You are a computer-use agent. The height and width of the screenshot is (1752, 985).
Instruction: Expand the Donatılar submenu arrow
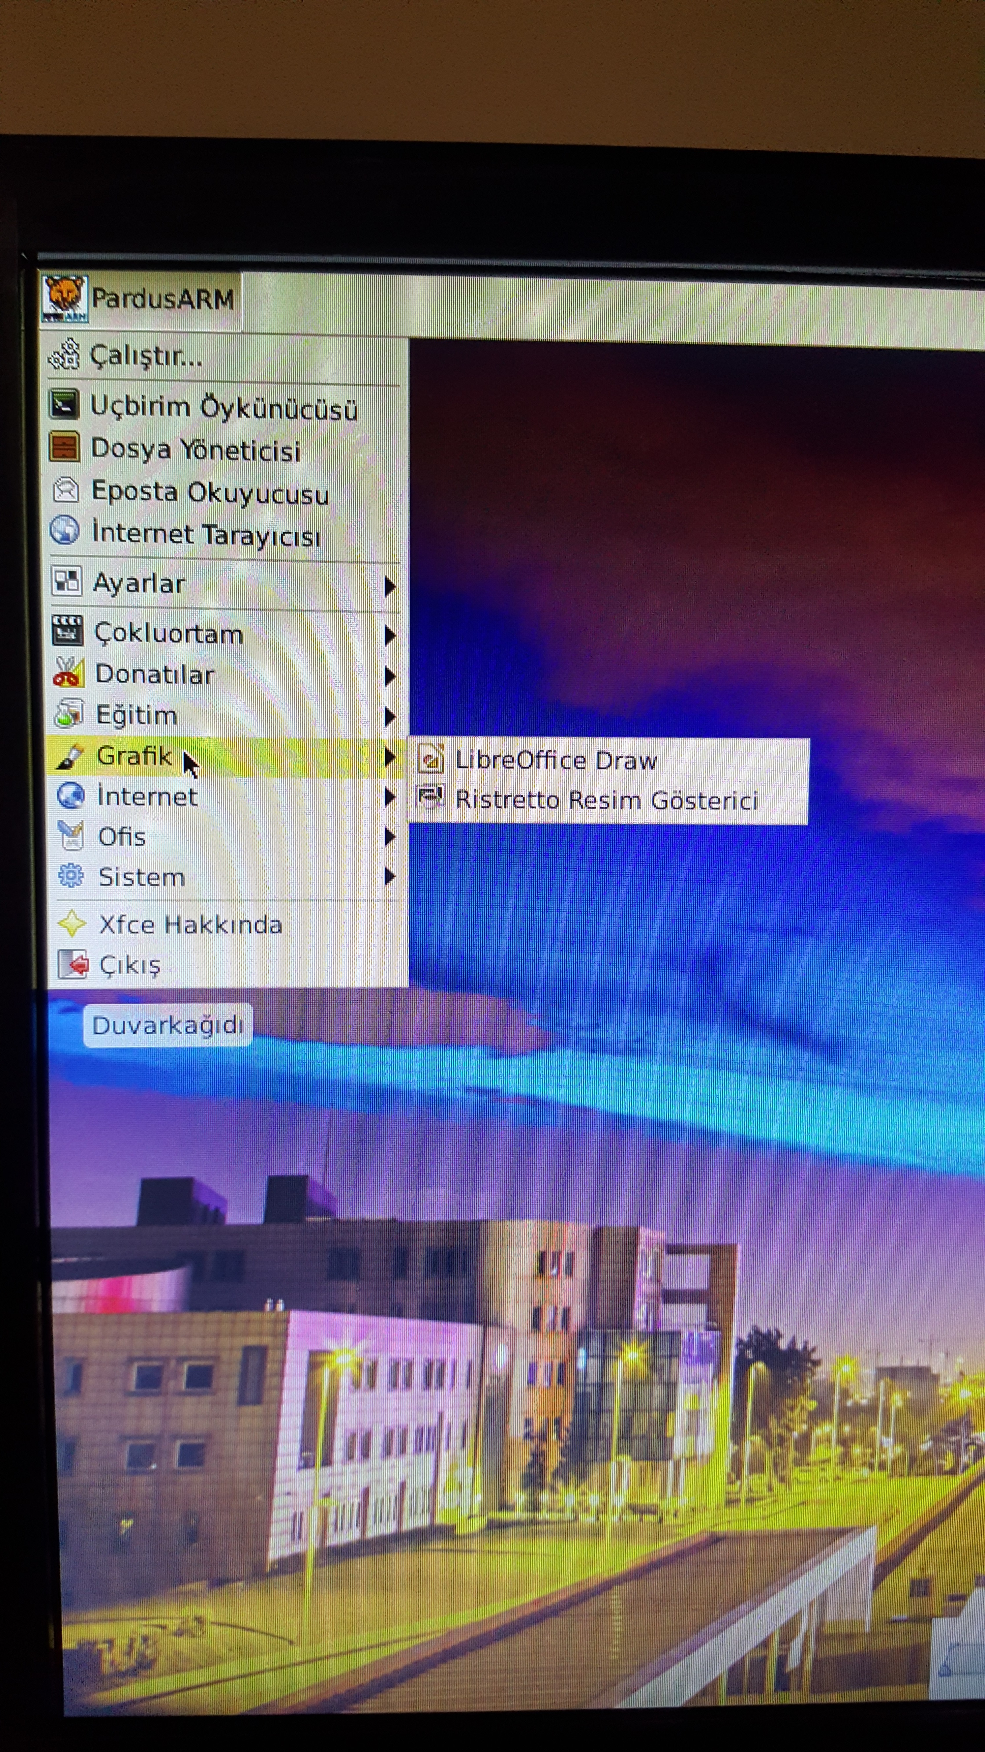[x=390, y=676]
